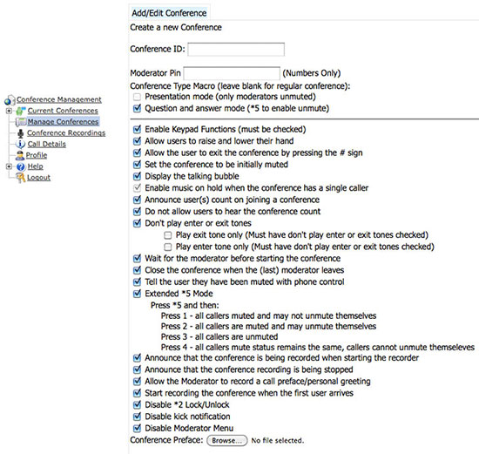Click the Help question mark icon

pyautogui.click(x=21, y=166)
